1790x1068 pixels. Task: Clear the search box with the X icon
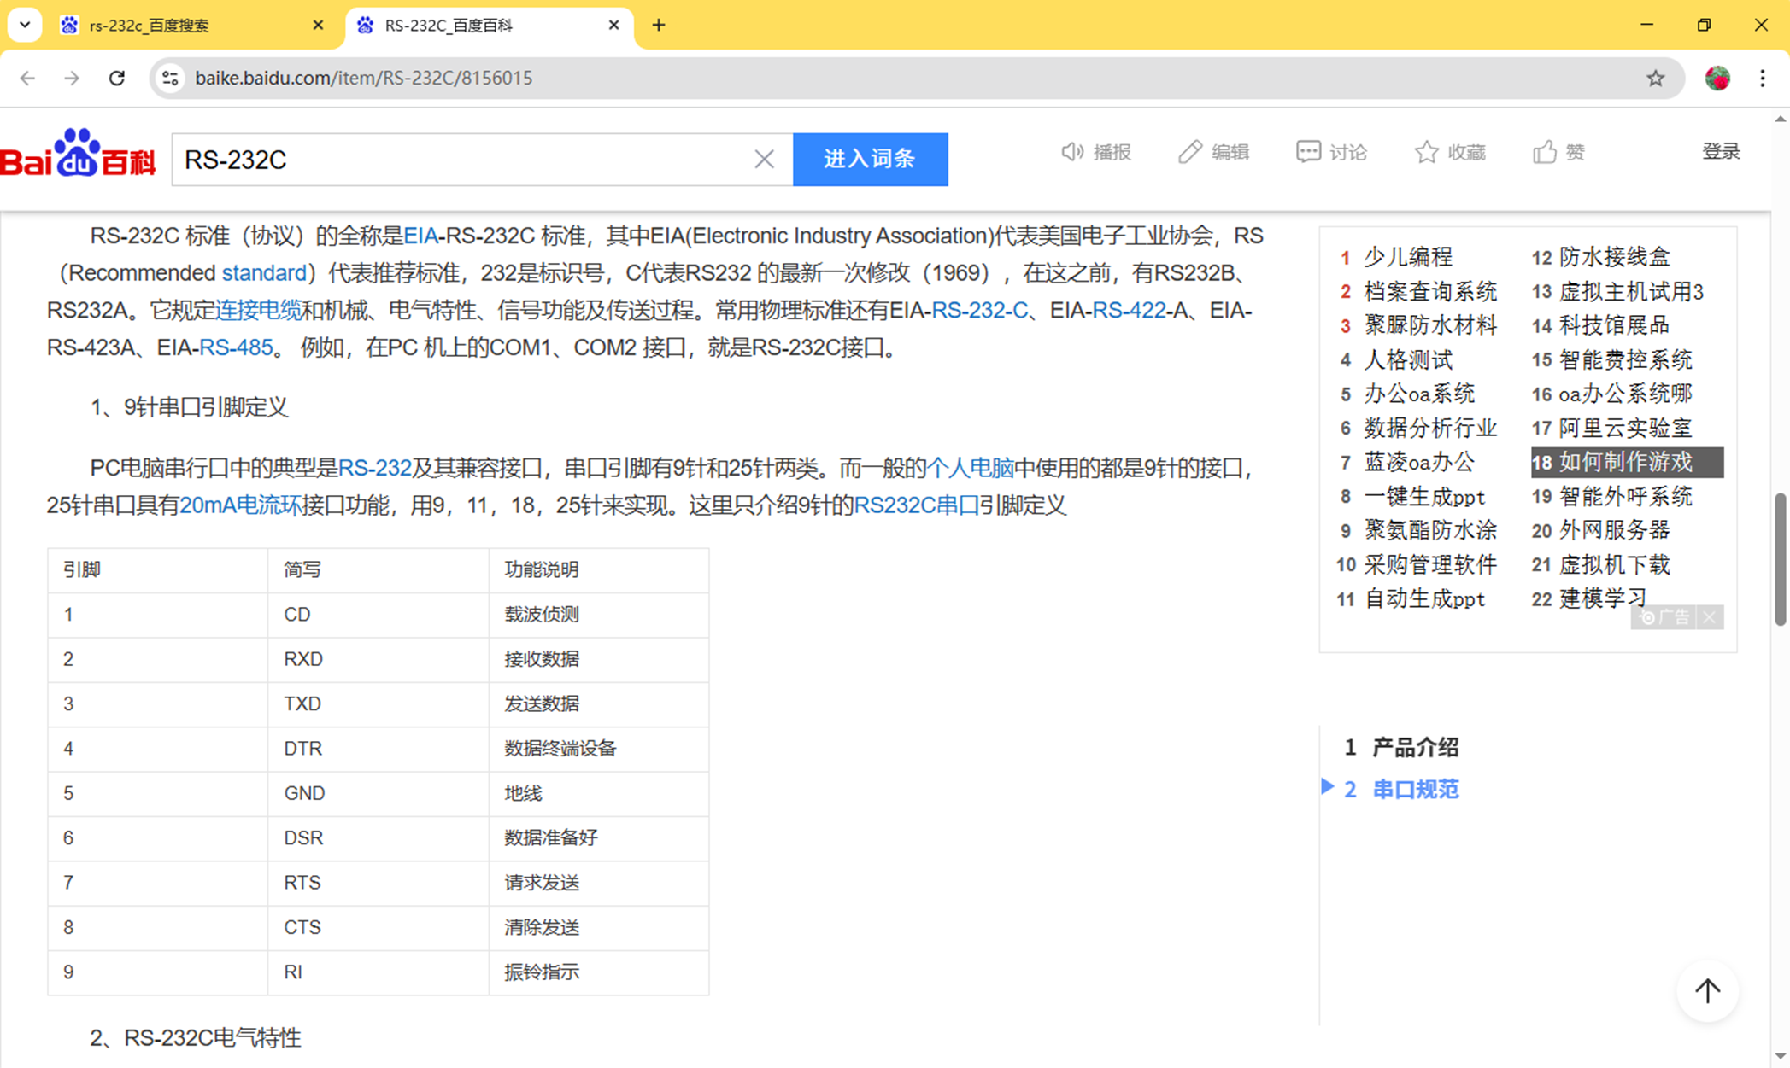pos(764,159)
